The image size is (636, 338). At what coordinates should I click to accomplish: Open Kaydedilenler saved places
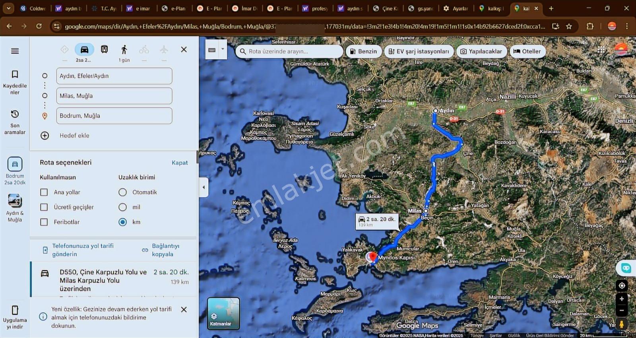click(15, 82)
